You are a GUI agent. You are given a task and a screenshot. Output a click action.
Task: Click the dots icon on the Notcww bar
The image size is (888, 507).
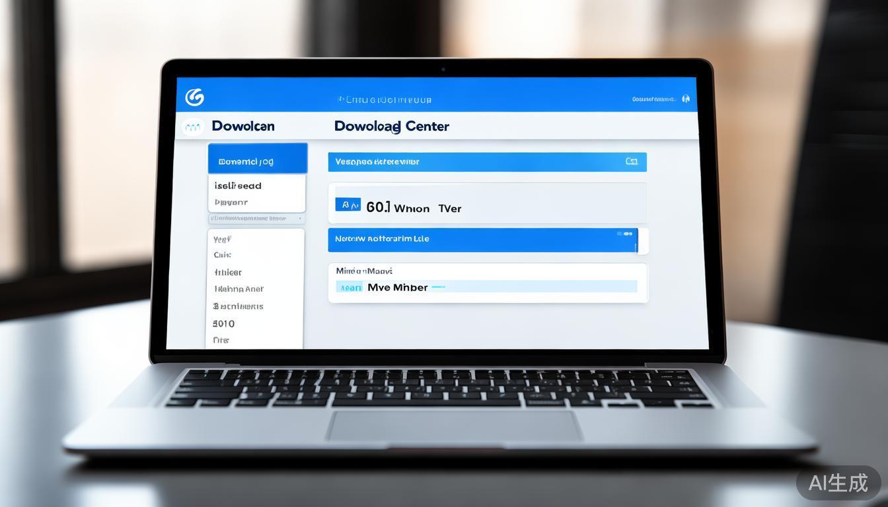pyautogui.click(x=624, y=234)
